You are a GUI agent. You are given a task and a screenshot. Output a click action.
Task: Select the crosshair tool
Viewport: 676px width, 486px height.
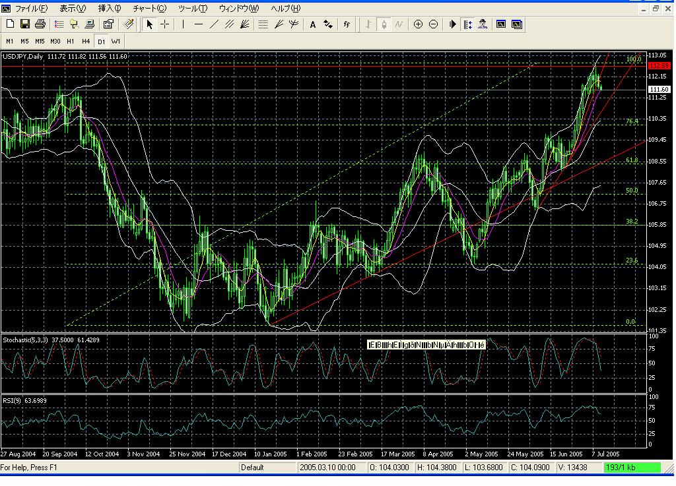(166, 24)
